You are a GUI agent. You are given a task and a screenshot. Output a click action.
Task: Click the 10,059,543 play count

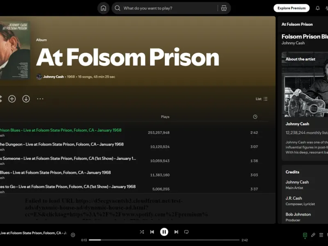coord(160,161)
